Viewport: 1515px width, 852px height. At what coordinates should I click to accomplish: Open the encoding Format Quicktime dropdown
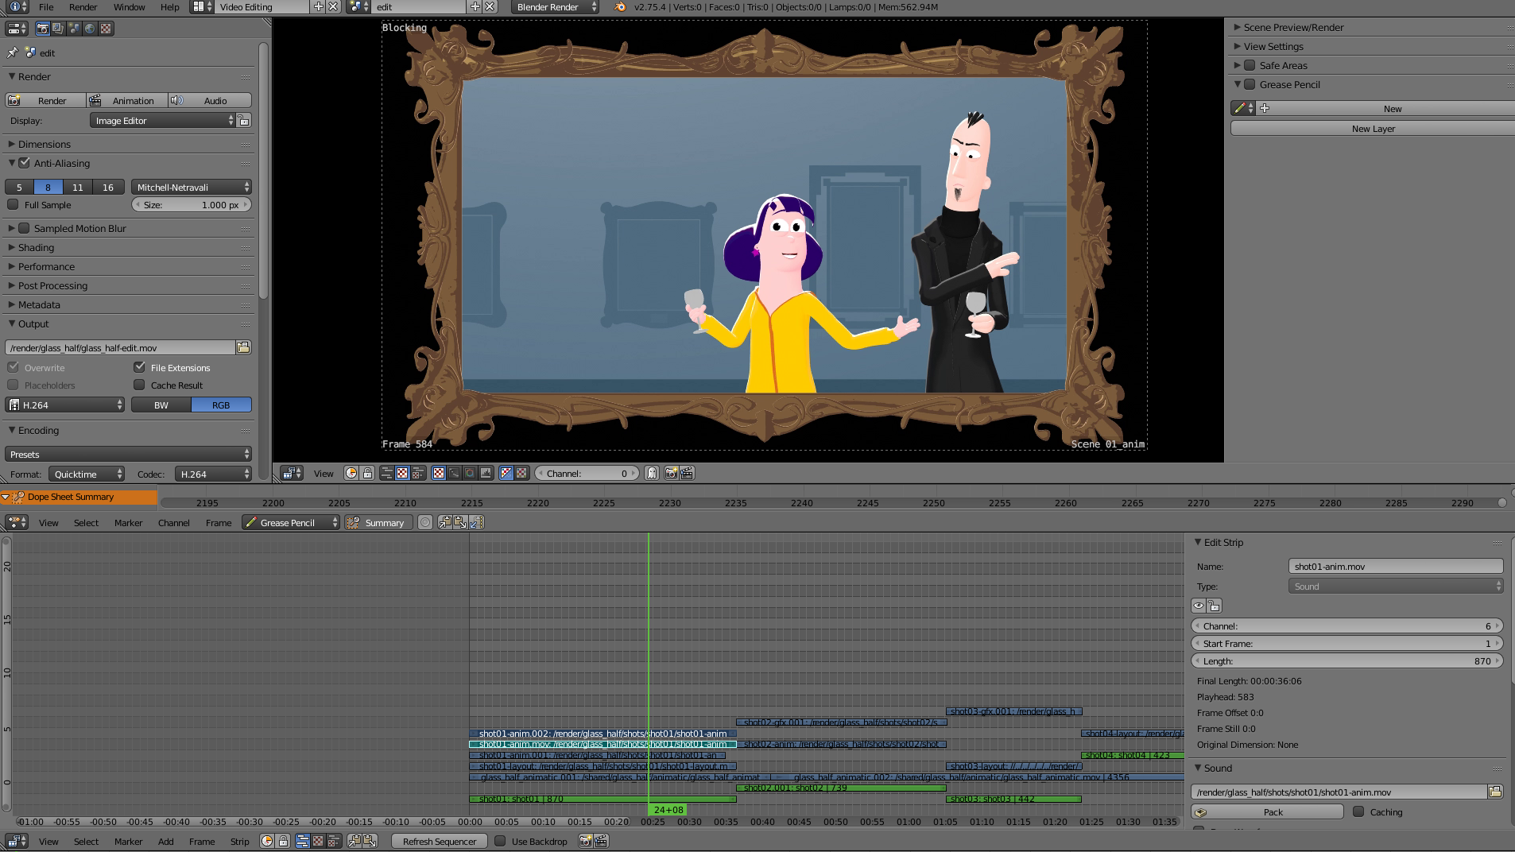point(87,474)
